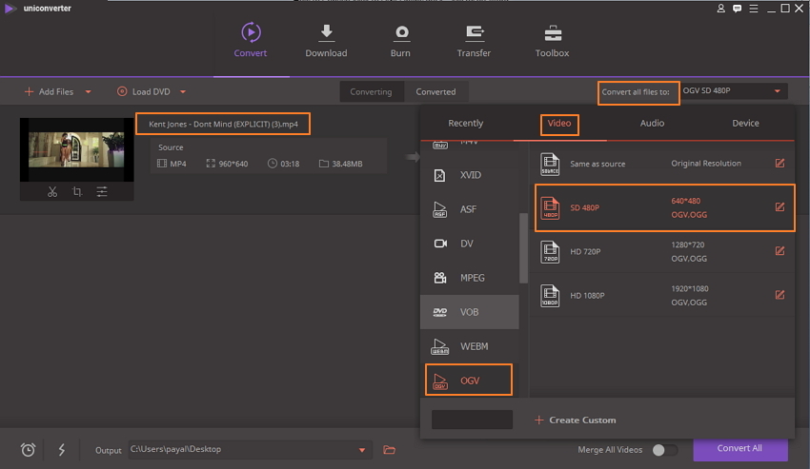This screenshot has height=469, width=810.
Task: Open the output path dropdown
Action: [x=361, y=450]
